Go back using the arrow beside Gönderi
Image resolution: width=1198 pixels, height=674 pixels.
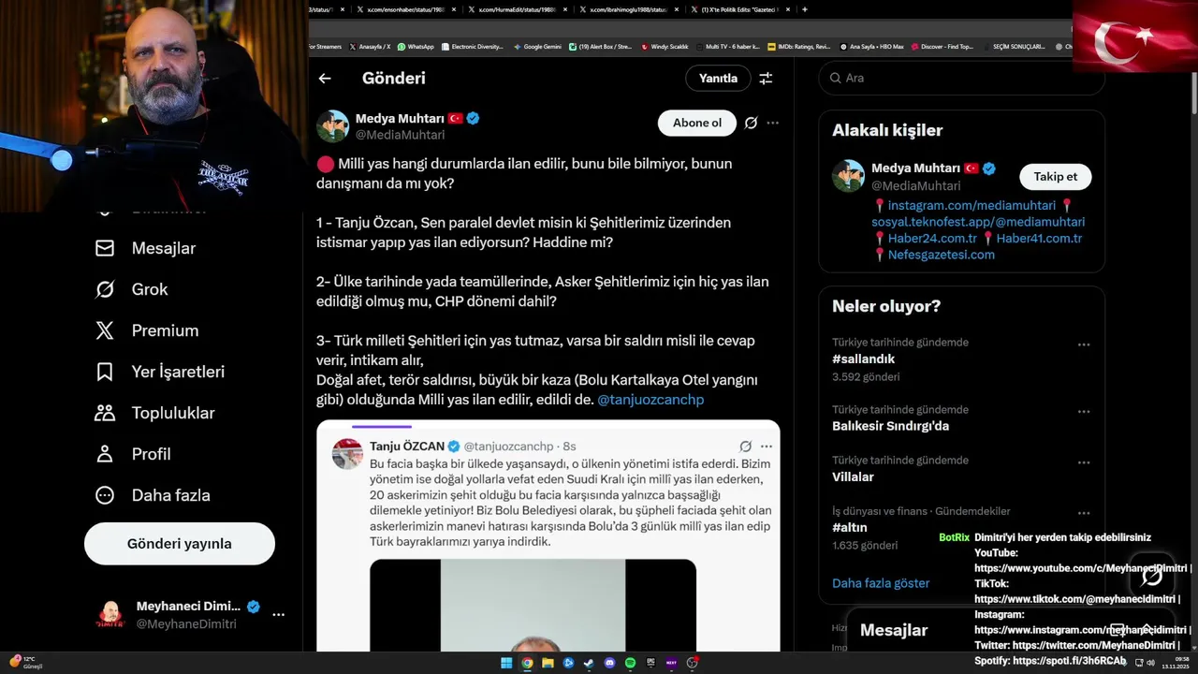pos(325,79)
